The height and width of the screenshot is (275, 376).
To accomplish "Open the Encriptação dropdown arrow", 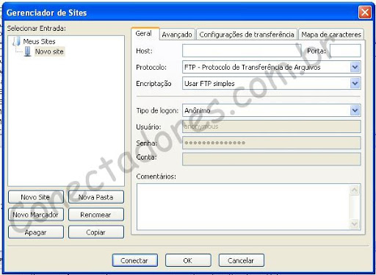I will pos(355,83).
